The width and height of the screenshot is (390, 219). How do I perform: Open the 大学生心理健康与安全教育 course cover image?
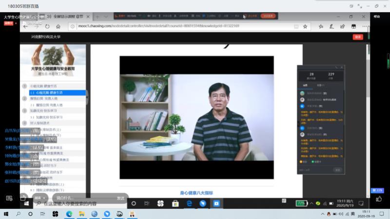(x=53, y=62)
